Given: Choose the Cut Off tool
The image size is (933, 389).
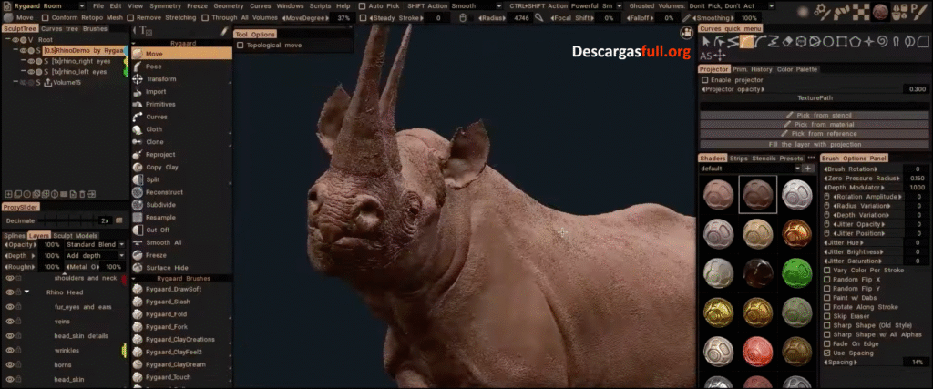Looking at the screenshot, I should (x=159, y=230).
